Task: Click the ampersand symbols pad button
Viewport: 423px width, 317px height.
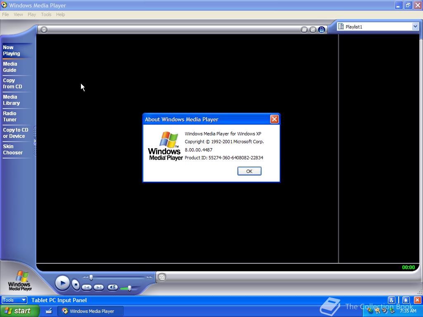Action: tap(392, 300)
